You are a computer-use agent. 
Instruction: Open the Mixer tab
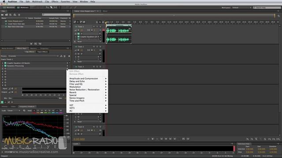pyautogui.click(x=105, y=11)
